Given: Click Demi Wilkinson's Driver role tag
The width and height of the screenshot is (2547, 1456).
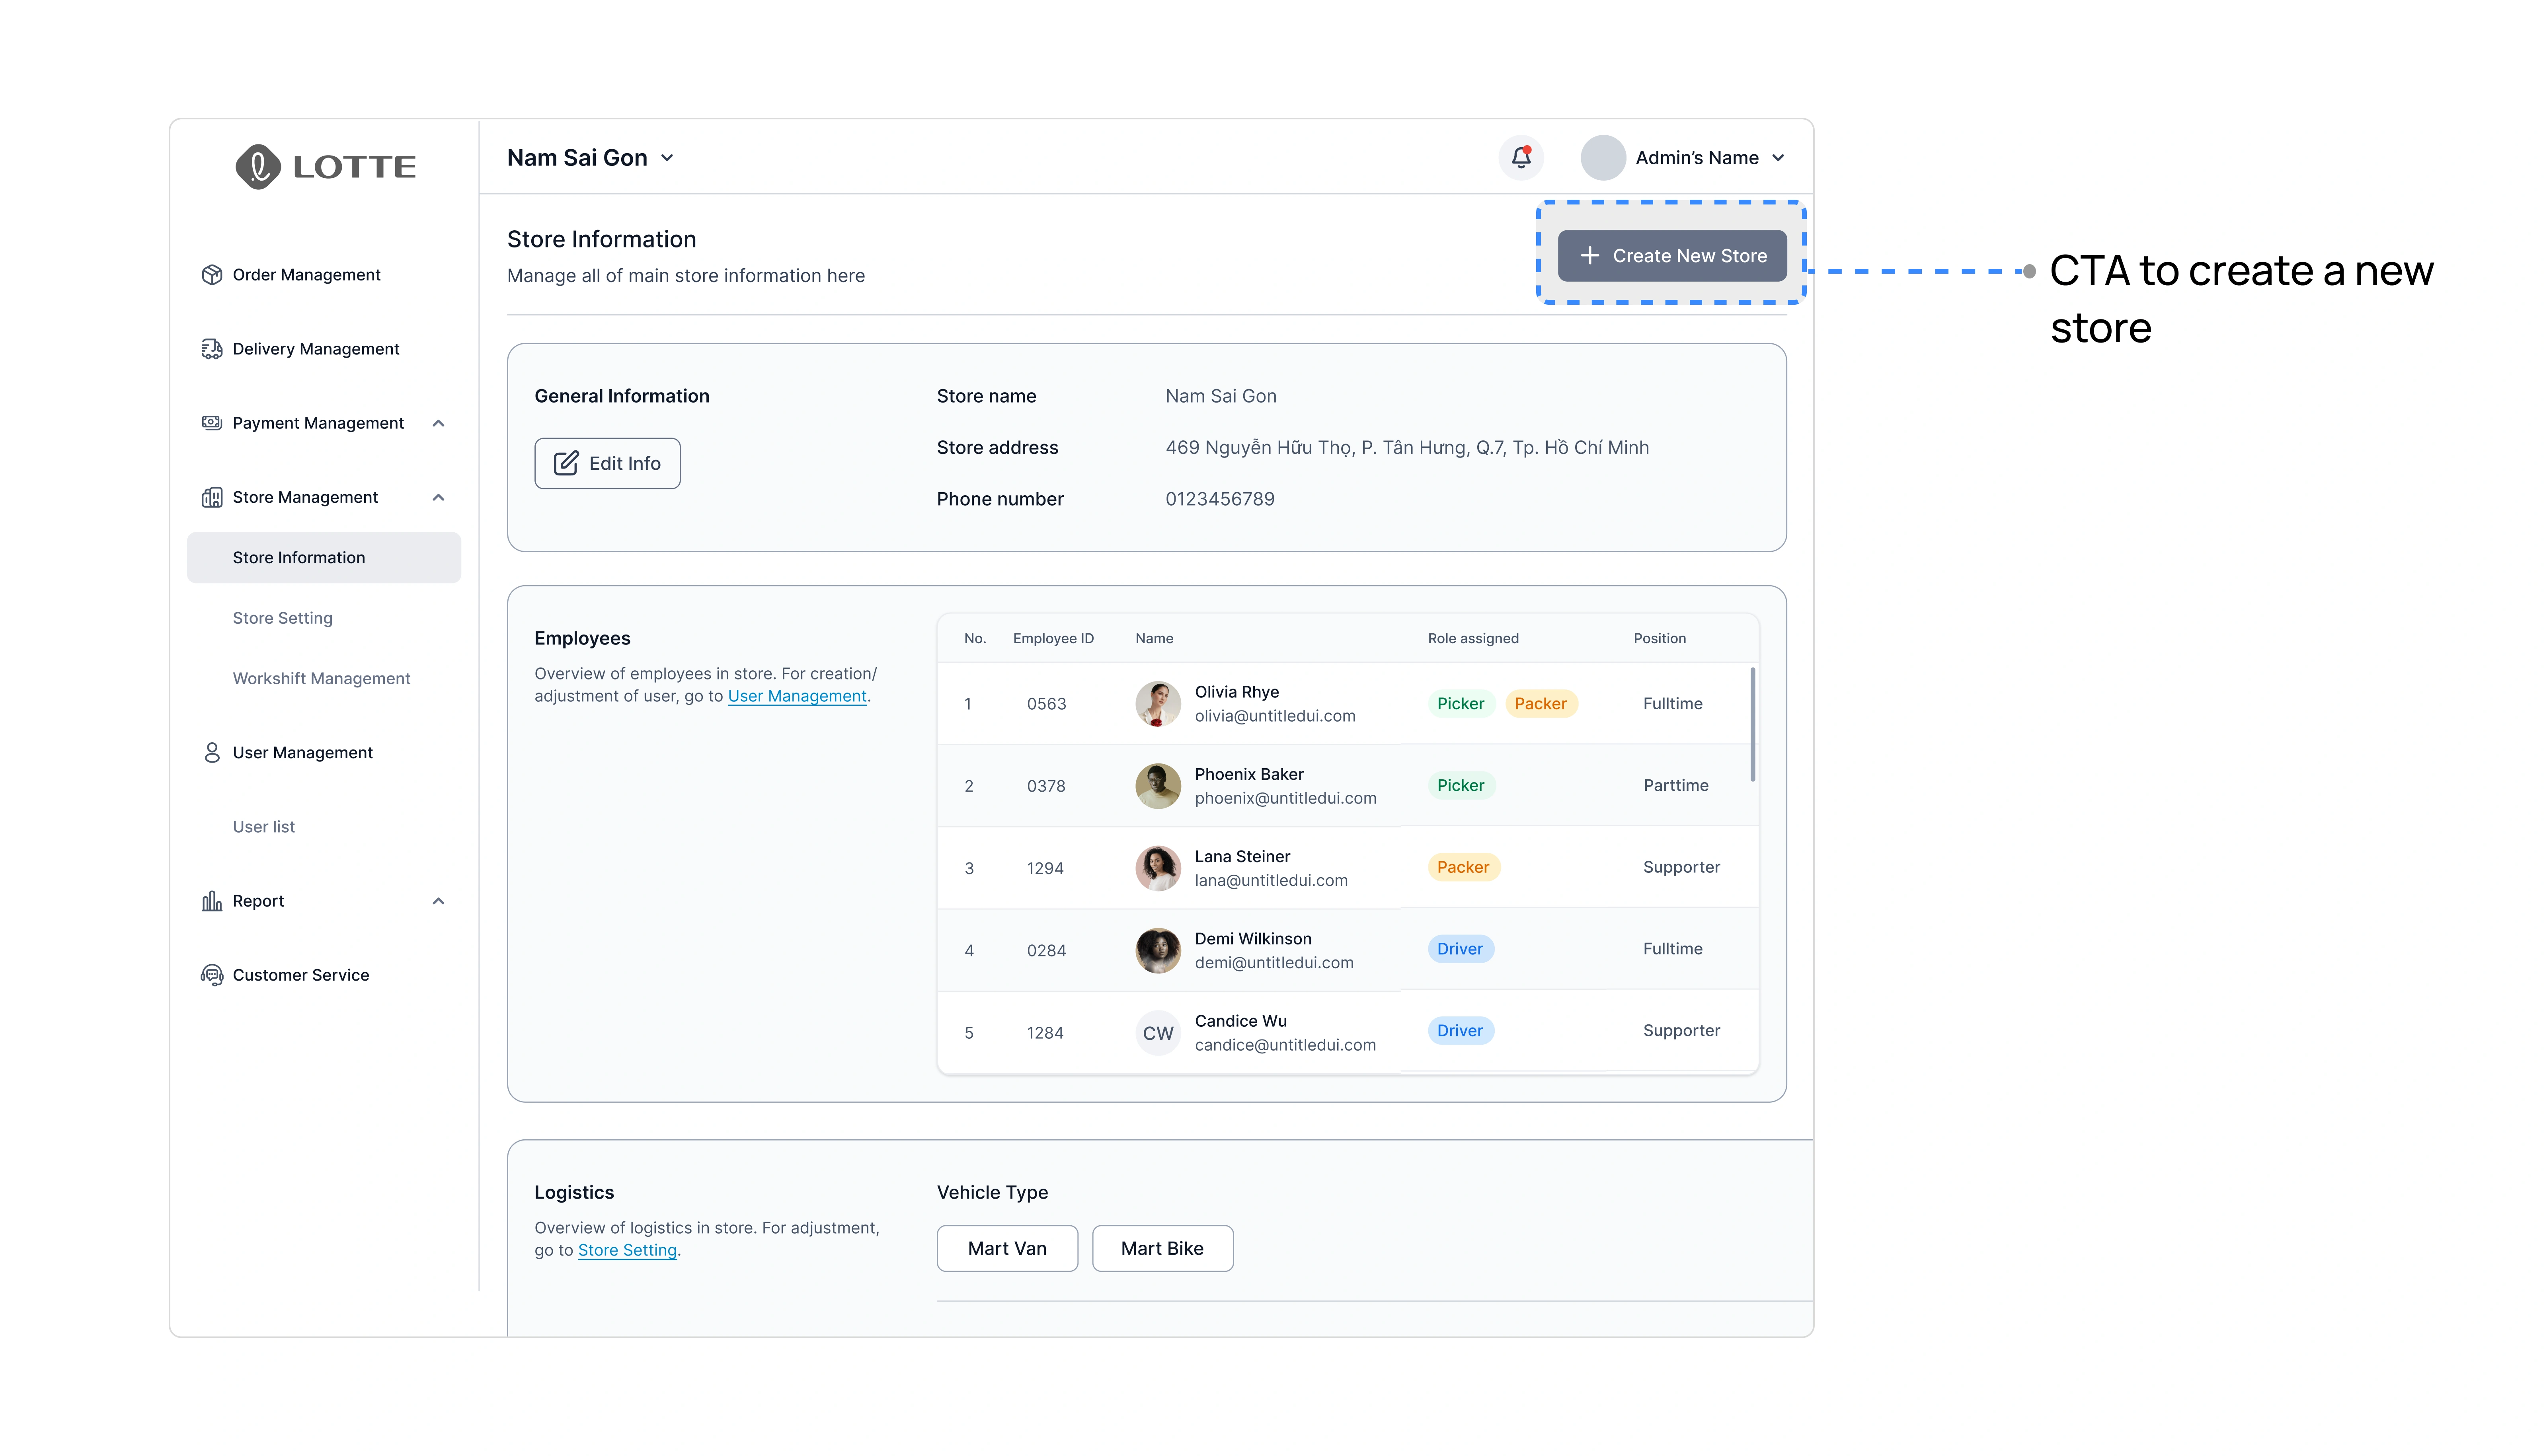Looking at the screenshot, I should click(x=1461, y=949).
